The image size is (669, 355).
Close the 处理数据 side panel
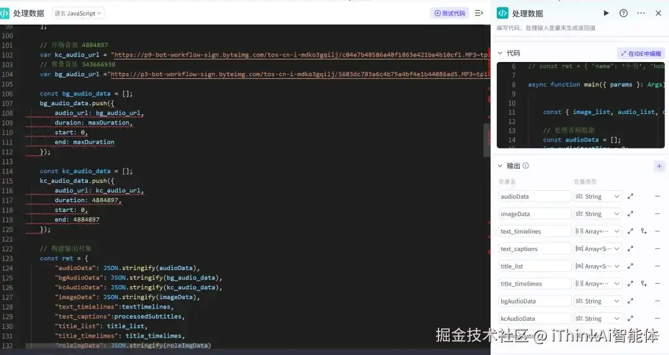[658, 13]
